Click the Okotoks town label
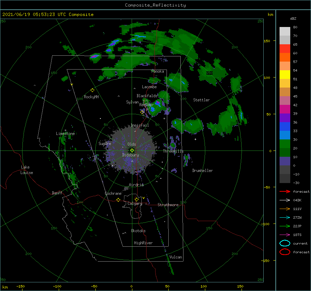This screenshot has height=291, width=311. tap(138, 231)
